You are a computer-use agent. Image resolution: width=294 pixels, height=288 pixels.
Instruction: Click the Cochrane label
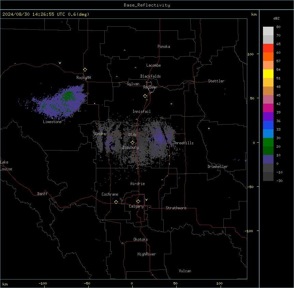110,194
